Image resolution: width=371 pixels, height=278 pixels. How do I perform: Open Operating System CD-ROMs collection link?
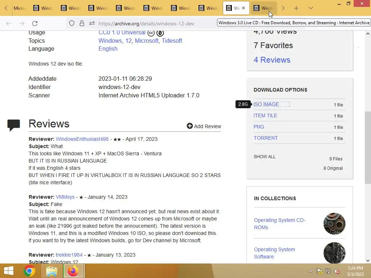279,224
